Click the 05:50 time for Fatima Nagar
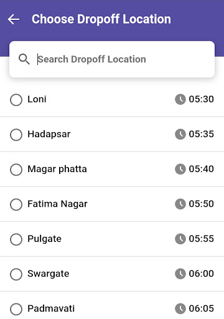The image size is (224, 319). [201, 204]
